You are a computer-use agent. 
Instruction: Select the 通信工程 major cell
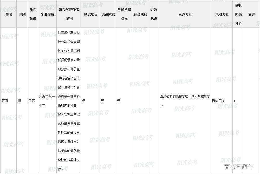point(218,101)
